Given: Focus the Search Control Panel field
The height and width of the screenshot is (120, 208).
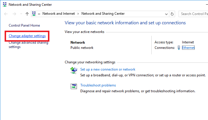Looking at the screenshot, I should (x=193, y=14).
